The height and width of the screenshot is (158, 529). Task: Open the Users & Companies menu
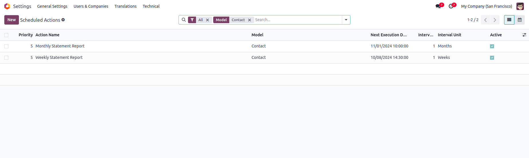pos(91,6)
